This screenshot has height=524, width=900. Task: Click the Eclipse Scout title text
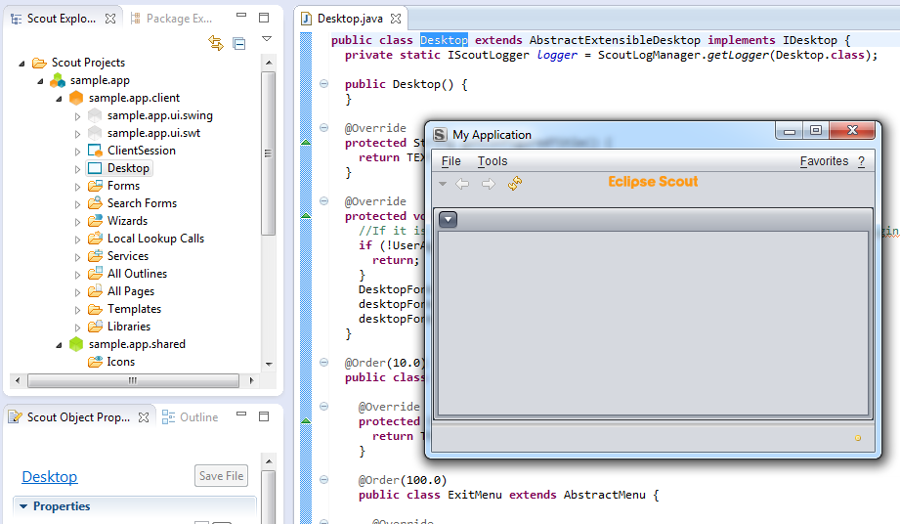(653, 182)
